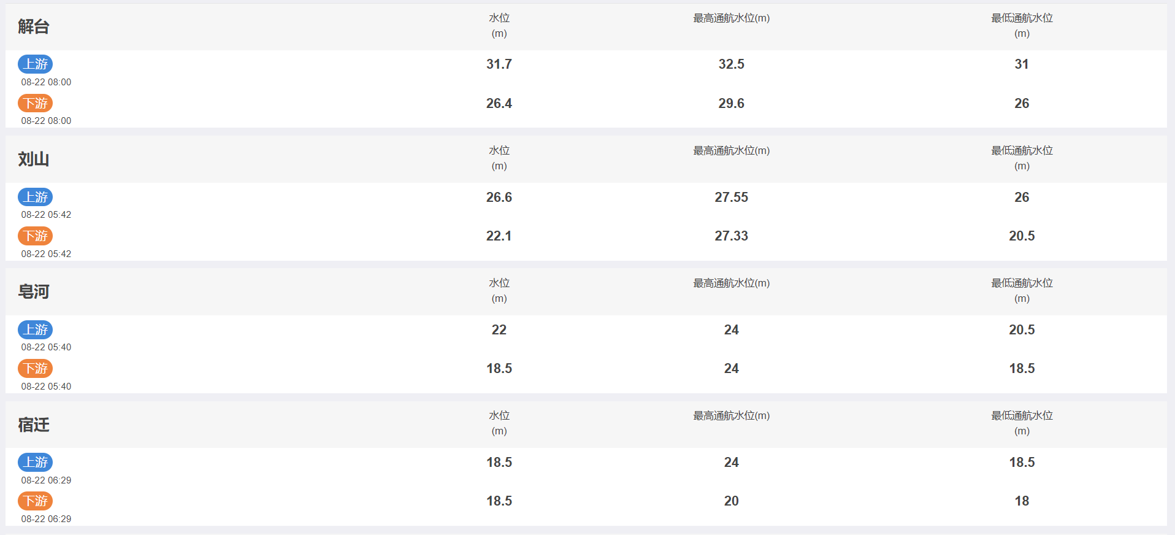Click the 上游 badge under 解台
This screenshot has height=535, width=1175.
(x=35, y=64)
